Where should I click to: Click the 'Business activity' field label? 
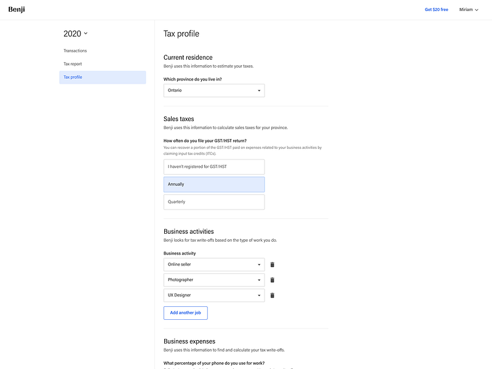coord(180,253)
